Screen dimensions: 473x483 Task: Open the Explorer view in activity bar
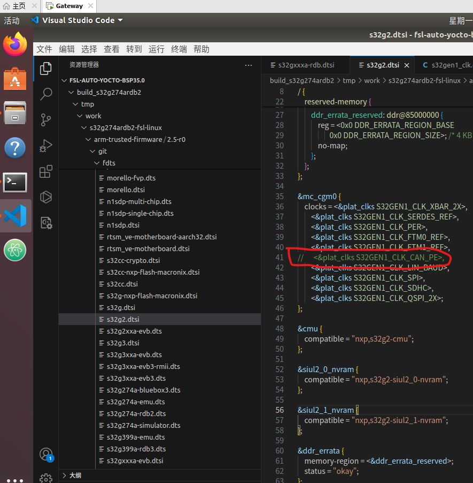point(46,69)
